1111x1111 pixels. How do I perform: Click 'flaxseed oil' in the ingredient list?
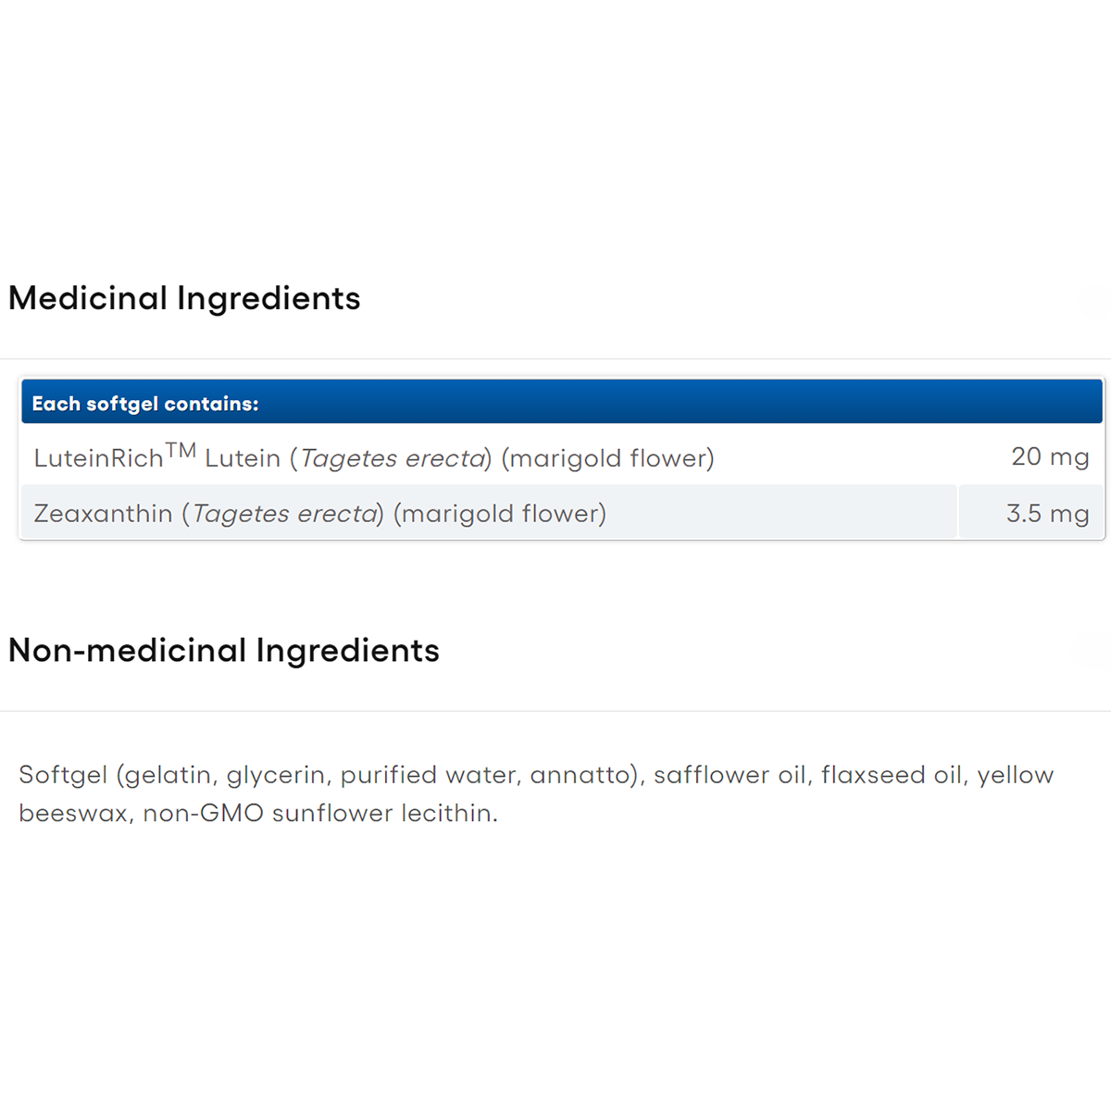point(893,775)
